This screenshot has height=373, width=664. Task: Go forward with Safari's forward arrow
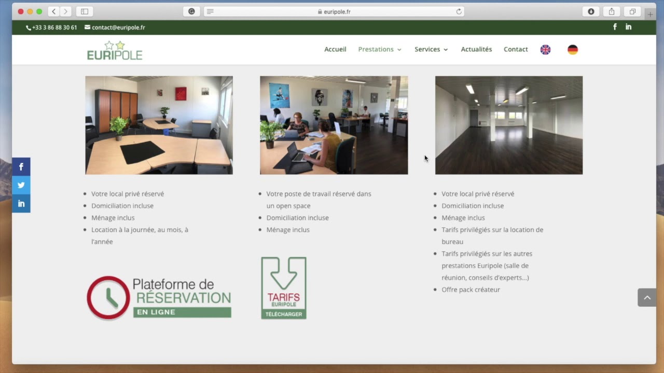[66, 11]
